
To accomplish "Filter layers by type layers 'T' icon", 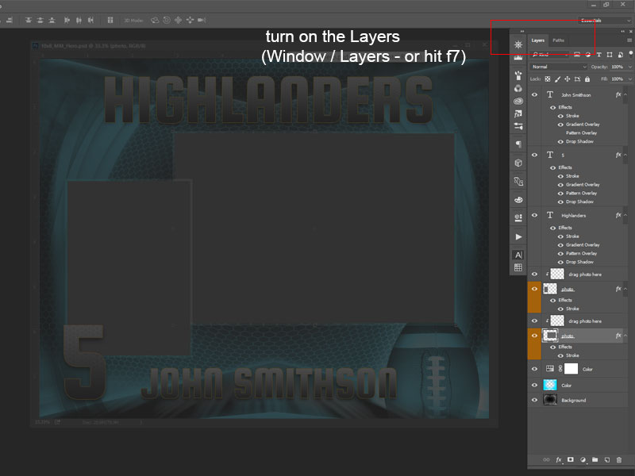I will 599,55.
